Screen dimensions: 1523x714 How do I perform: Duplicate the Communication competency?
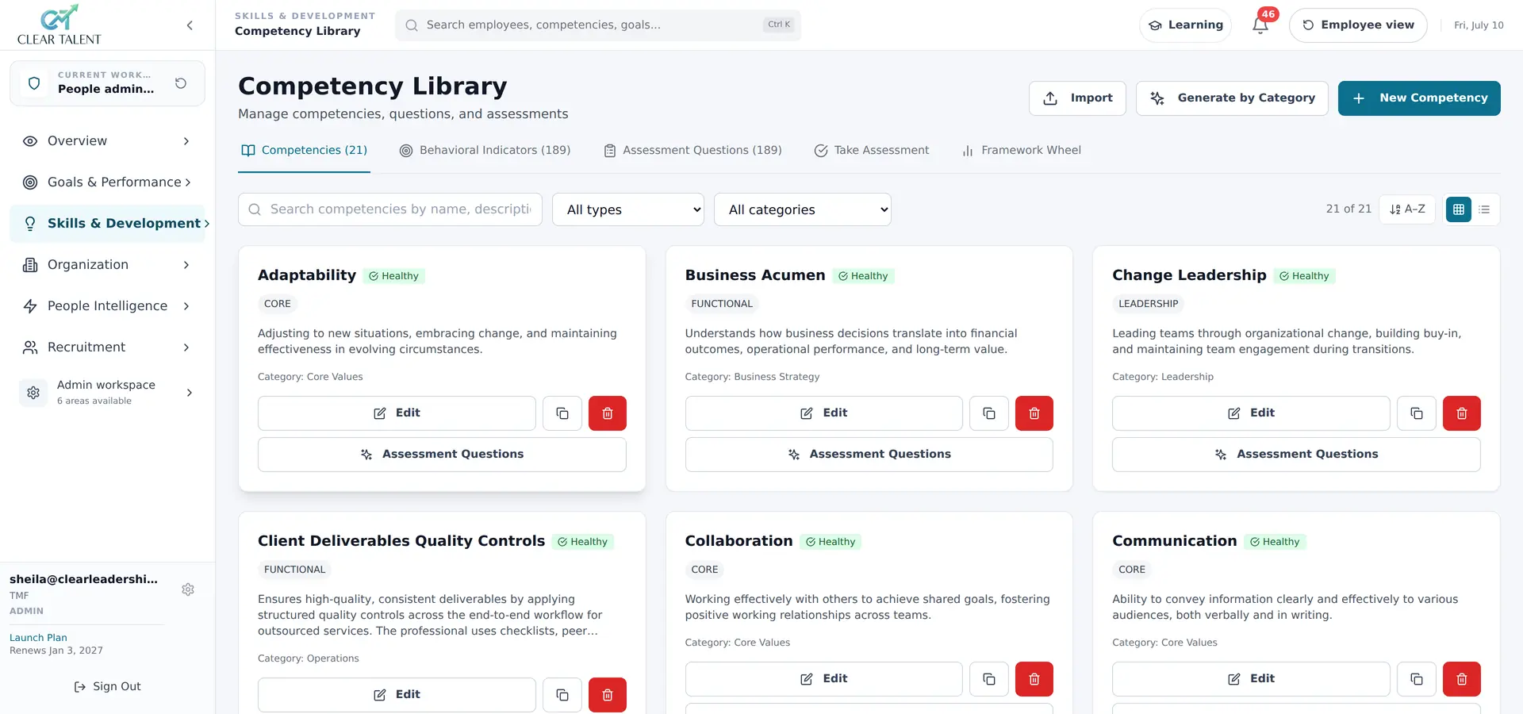point(1417,679)
